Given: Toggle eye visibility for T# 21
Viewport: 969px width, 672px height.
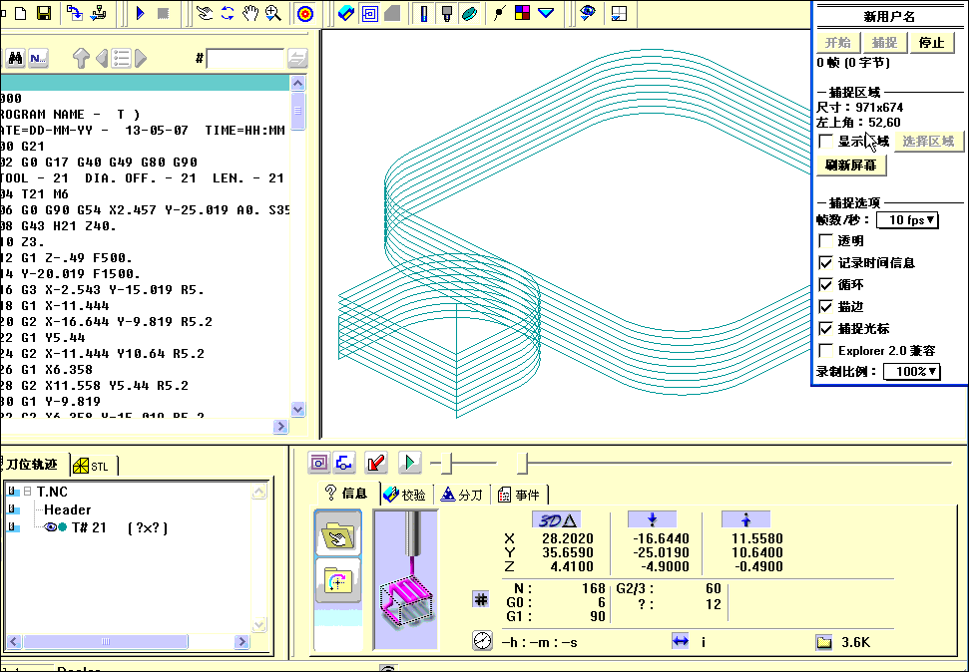Looking at the screenshot, I should pyautogui.click(x=51, y=527).
